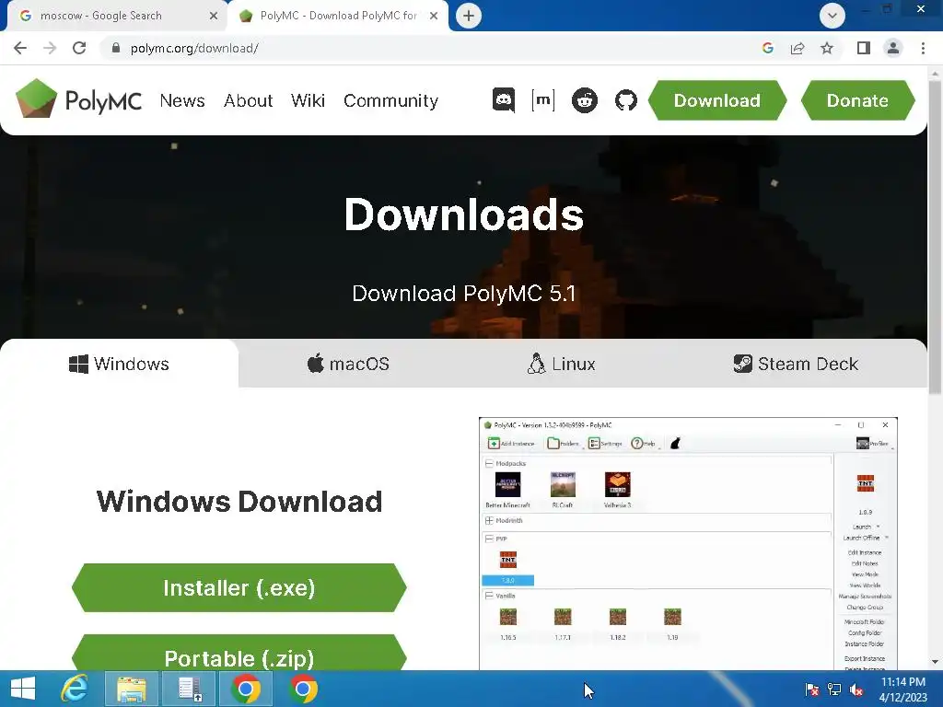Click the PolyMC app screenshot image
The height and width of the screenshot is (707, 943).
pyautogui.click(x=688, y=543)
